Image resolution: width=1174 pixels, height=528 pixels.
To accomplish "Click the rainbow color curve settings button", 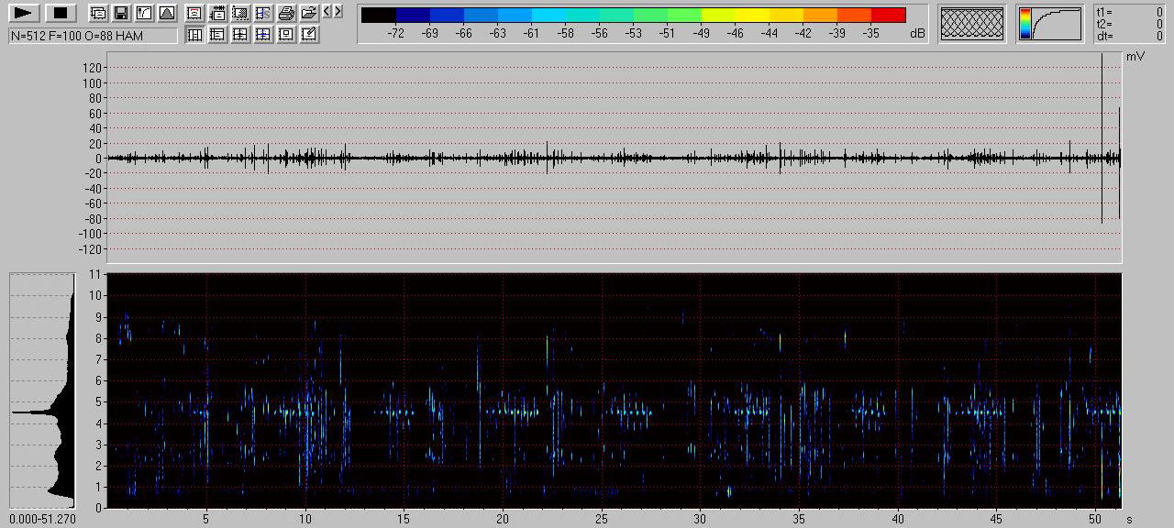I will [1049, 24].
